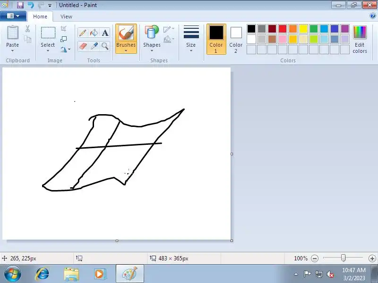Image resolution: width=378 pixels, height=283 pixels.
Task: Pick the yellow color swatch
Action: point(303,29)
